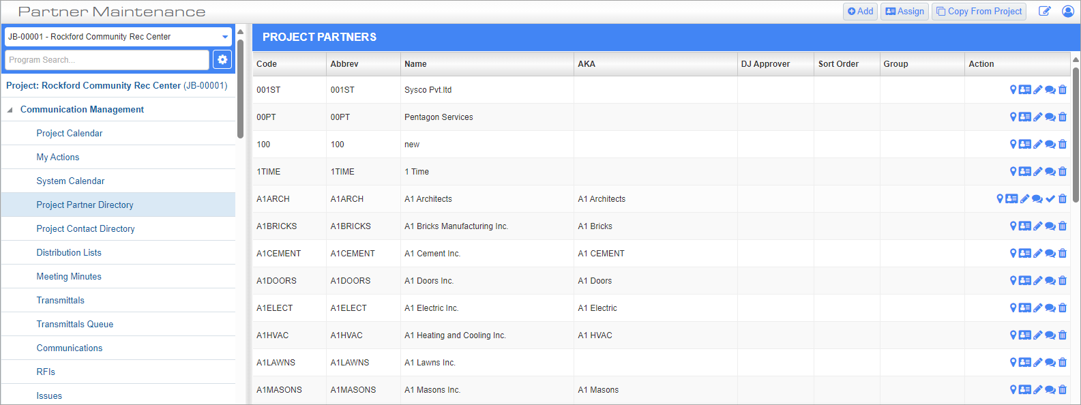This screenshot has width=1081, height=405.
Task: Open My Actions in the sidebar
Action: (58, 157)
